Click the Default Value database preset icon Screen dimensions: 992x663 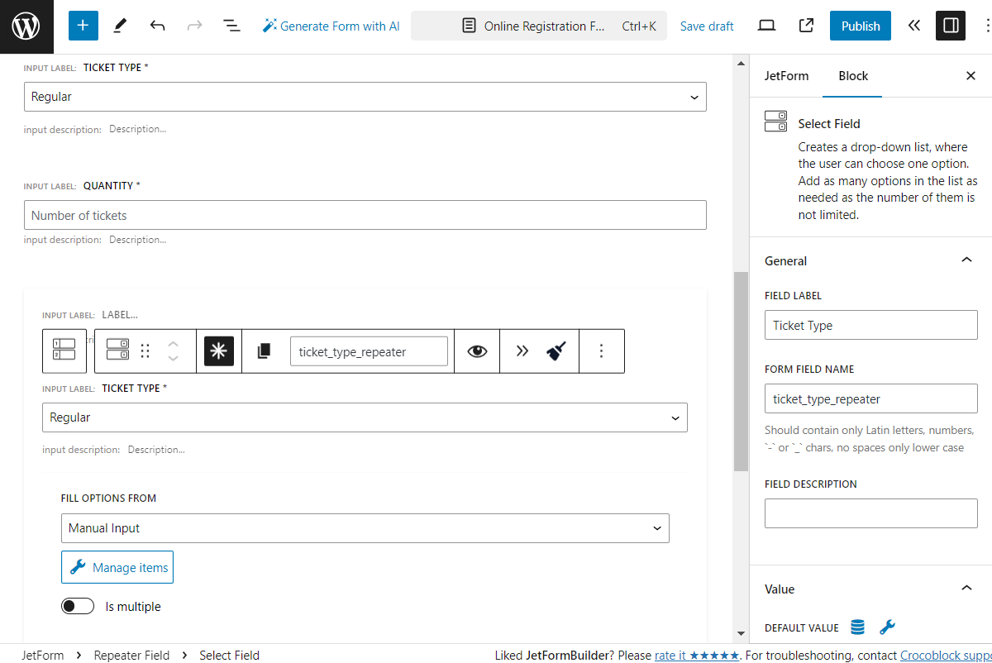tap(857, 627)
